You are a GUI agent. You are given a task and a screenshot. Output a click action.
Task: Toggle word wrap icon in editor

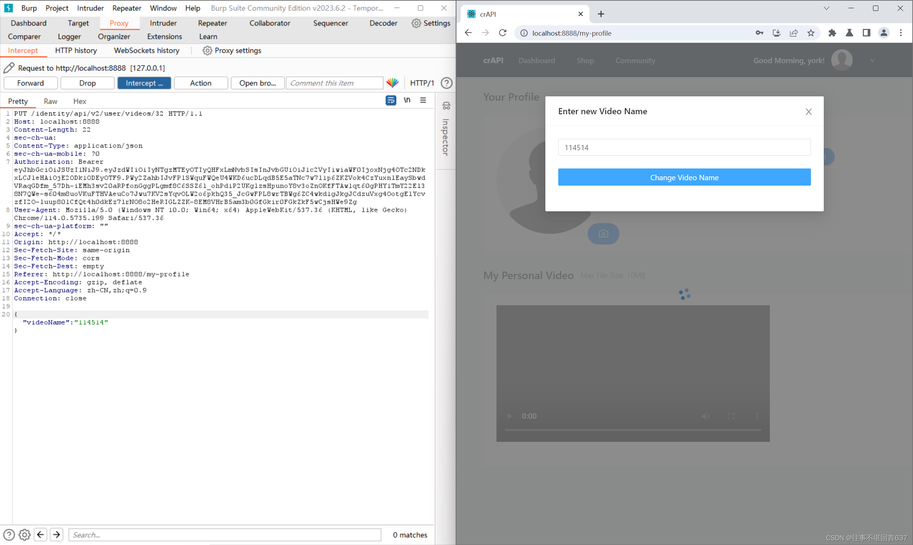coord(390,100)
